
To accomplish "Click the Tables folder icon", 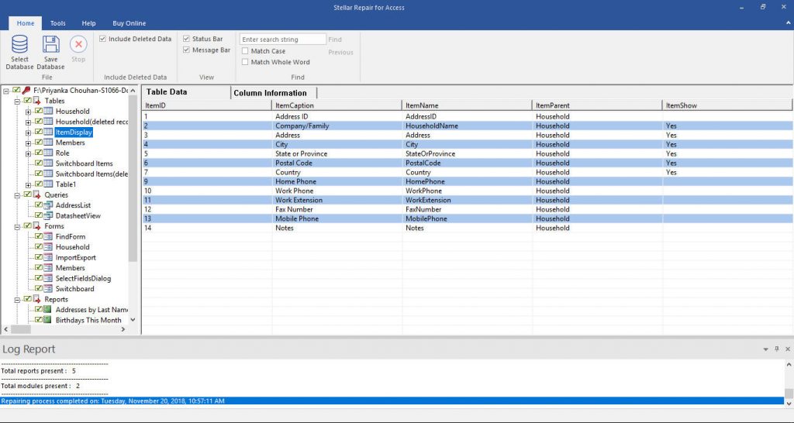I will click(x=37, y=101).
